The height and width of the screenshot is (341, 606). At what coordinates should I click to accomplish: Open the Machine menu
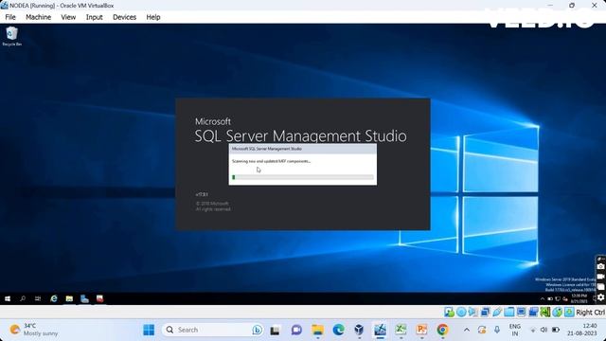pyautogui.click(x=38, y=17)
